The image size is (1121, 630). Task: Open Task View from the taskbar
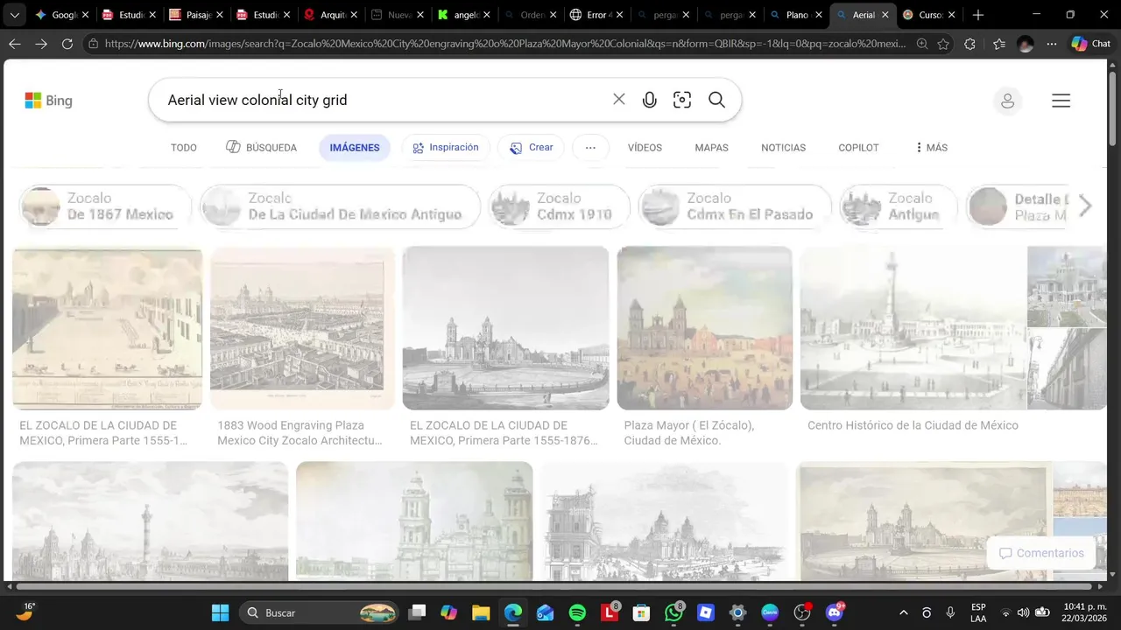pos(418,612)
